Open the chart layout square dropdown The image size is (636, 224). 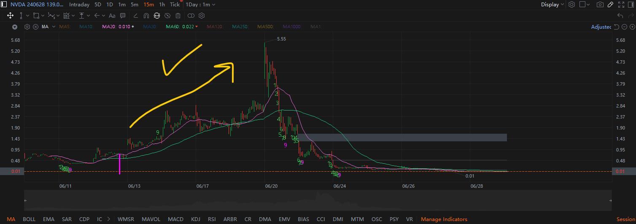(585, 5)
